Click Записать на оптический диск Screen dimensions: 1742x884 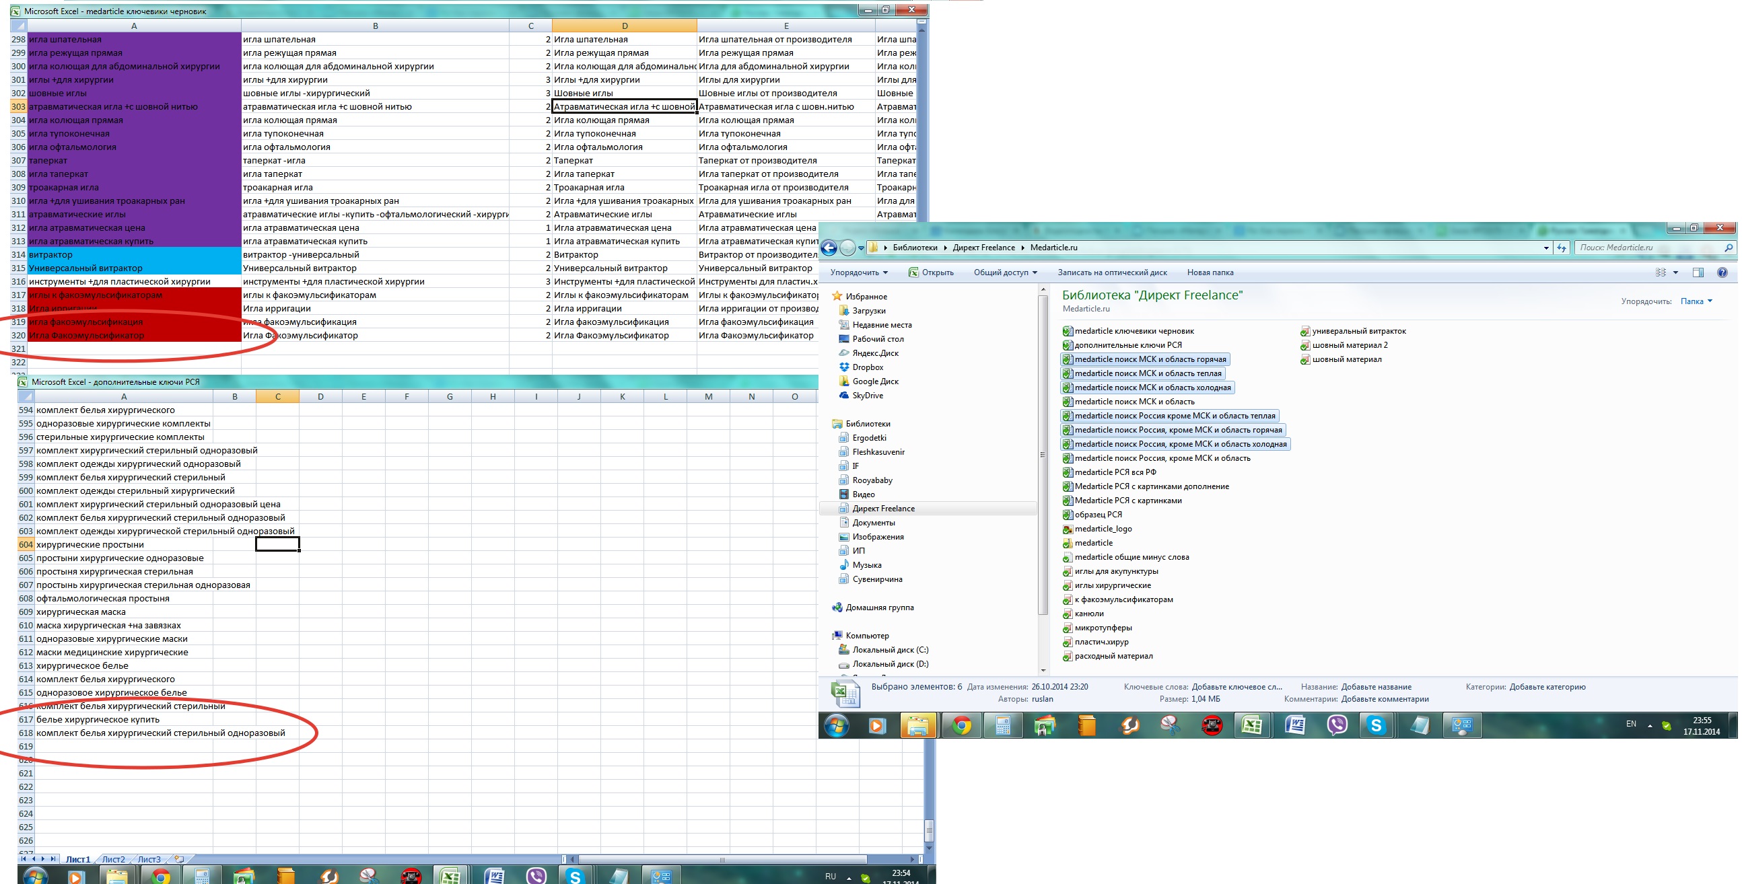[x=1113, y=272]
